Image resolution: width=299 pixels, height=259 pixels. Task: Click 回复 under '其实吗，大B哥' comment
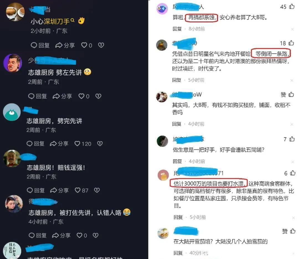click(177, 124)
